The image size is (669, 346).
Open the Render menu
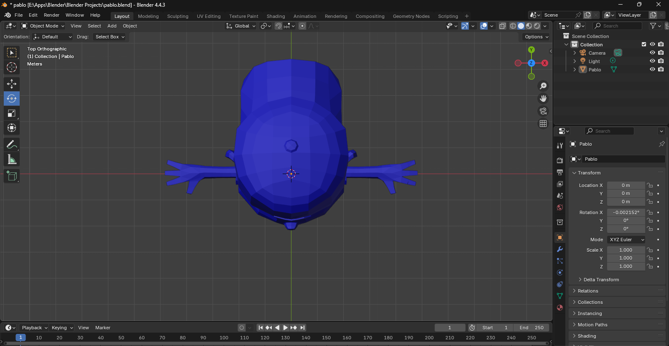point(51,15)
